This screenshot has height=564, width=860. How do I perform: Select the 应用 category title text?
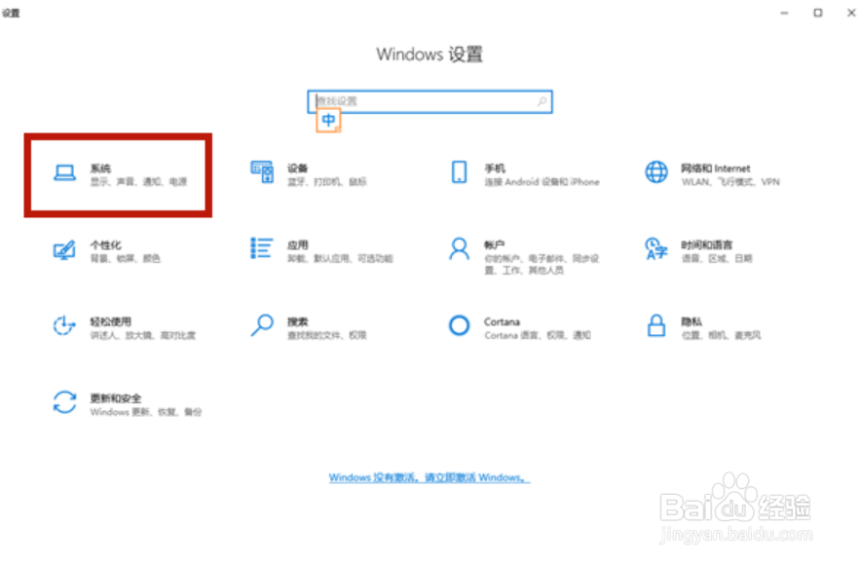click(297, 245)
